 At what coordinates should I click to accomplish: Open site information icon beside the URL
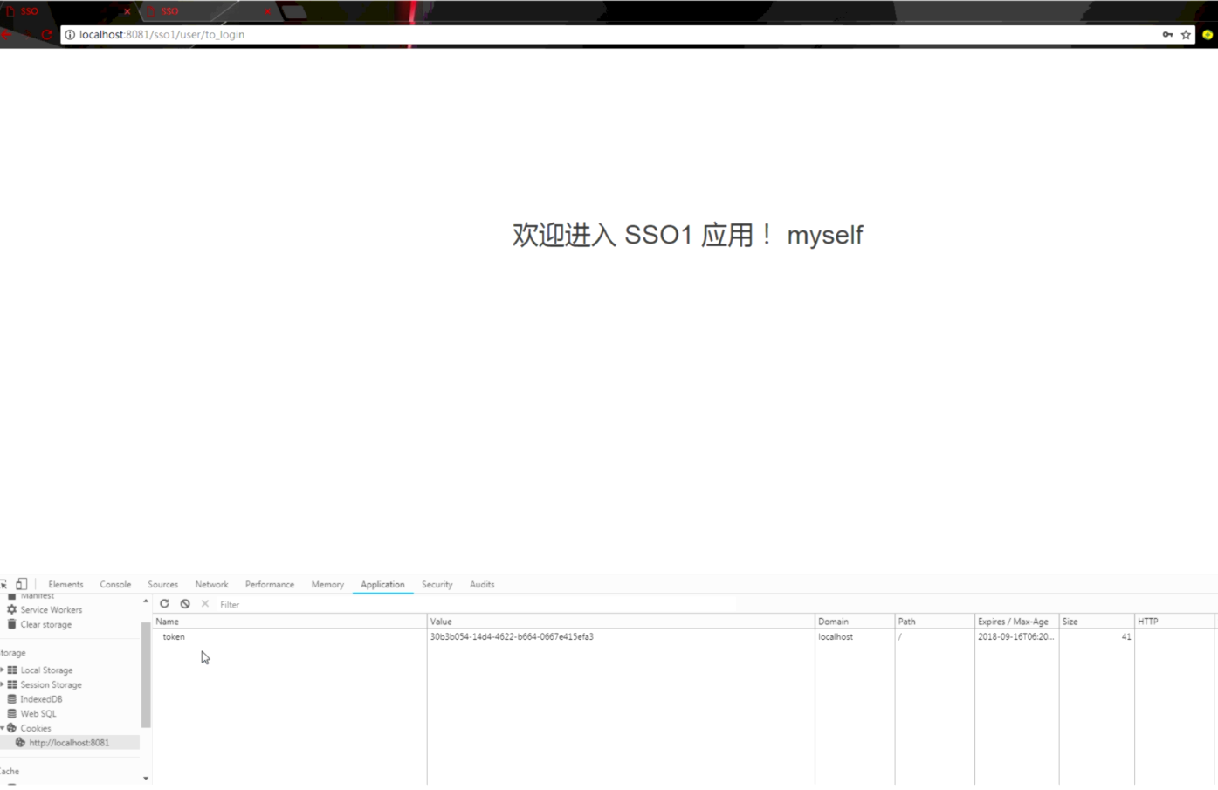[70, 35]
